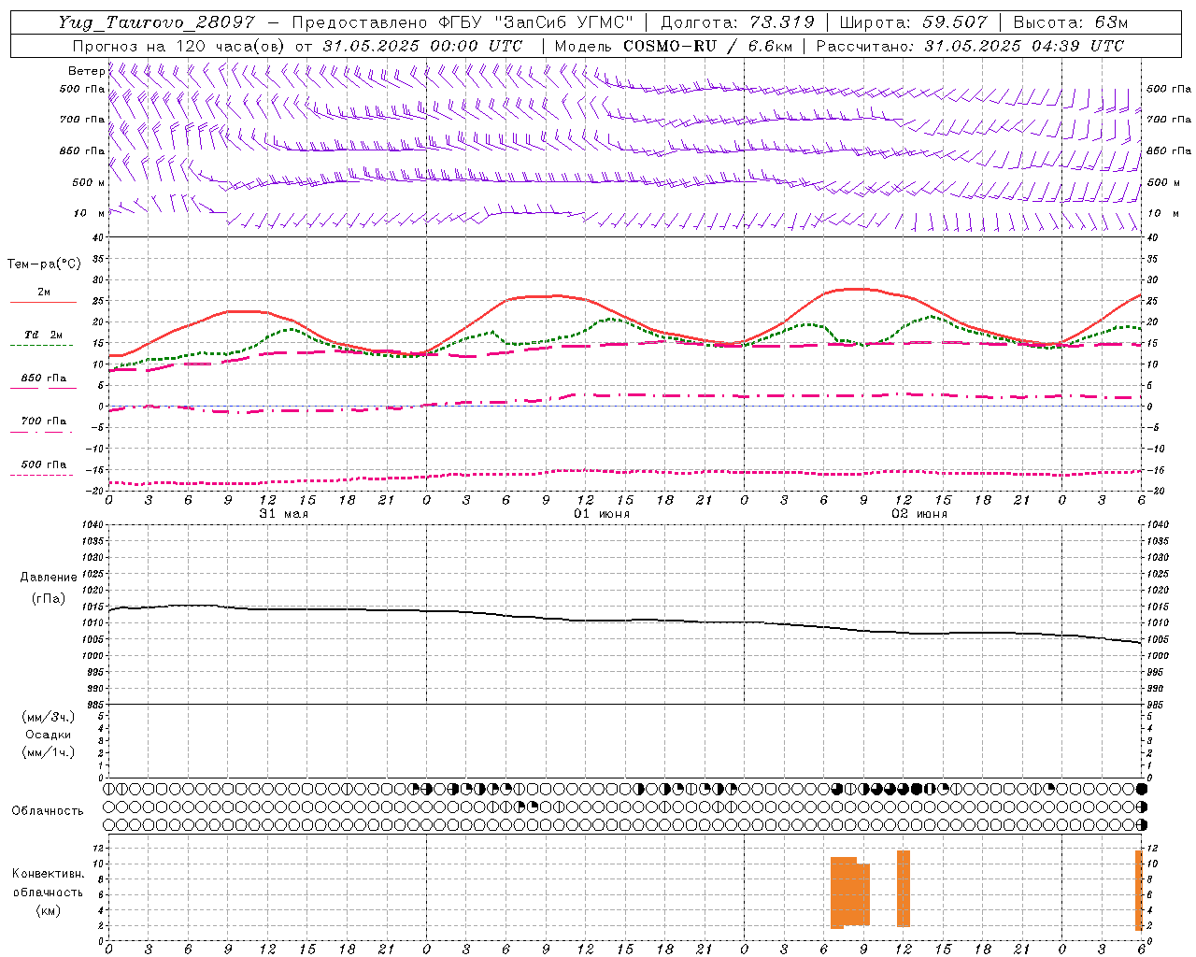Screen dimensions: 1196x957
Task: Click the provider text ФГБУ "ЗапСиб УГМС"
Action: [x=535, y=22]
